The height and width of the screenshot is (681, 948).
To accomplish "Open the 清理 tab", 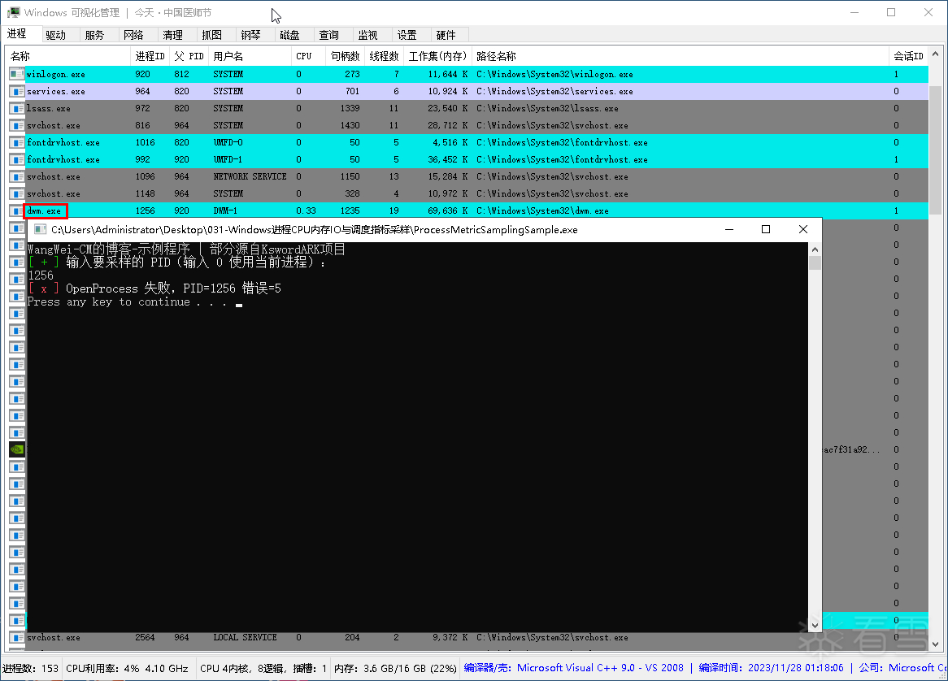I will tap(173, 35).
